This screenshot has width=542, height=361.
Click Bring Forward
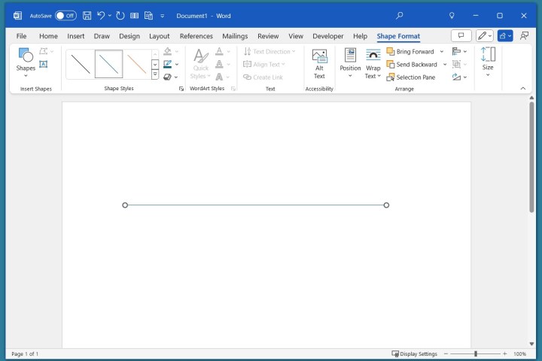tap(410, 52)
